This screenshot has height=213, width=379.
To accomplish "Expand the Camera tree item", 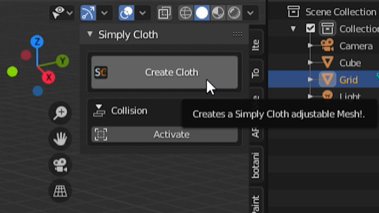I will (310, 45).
